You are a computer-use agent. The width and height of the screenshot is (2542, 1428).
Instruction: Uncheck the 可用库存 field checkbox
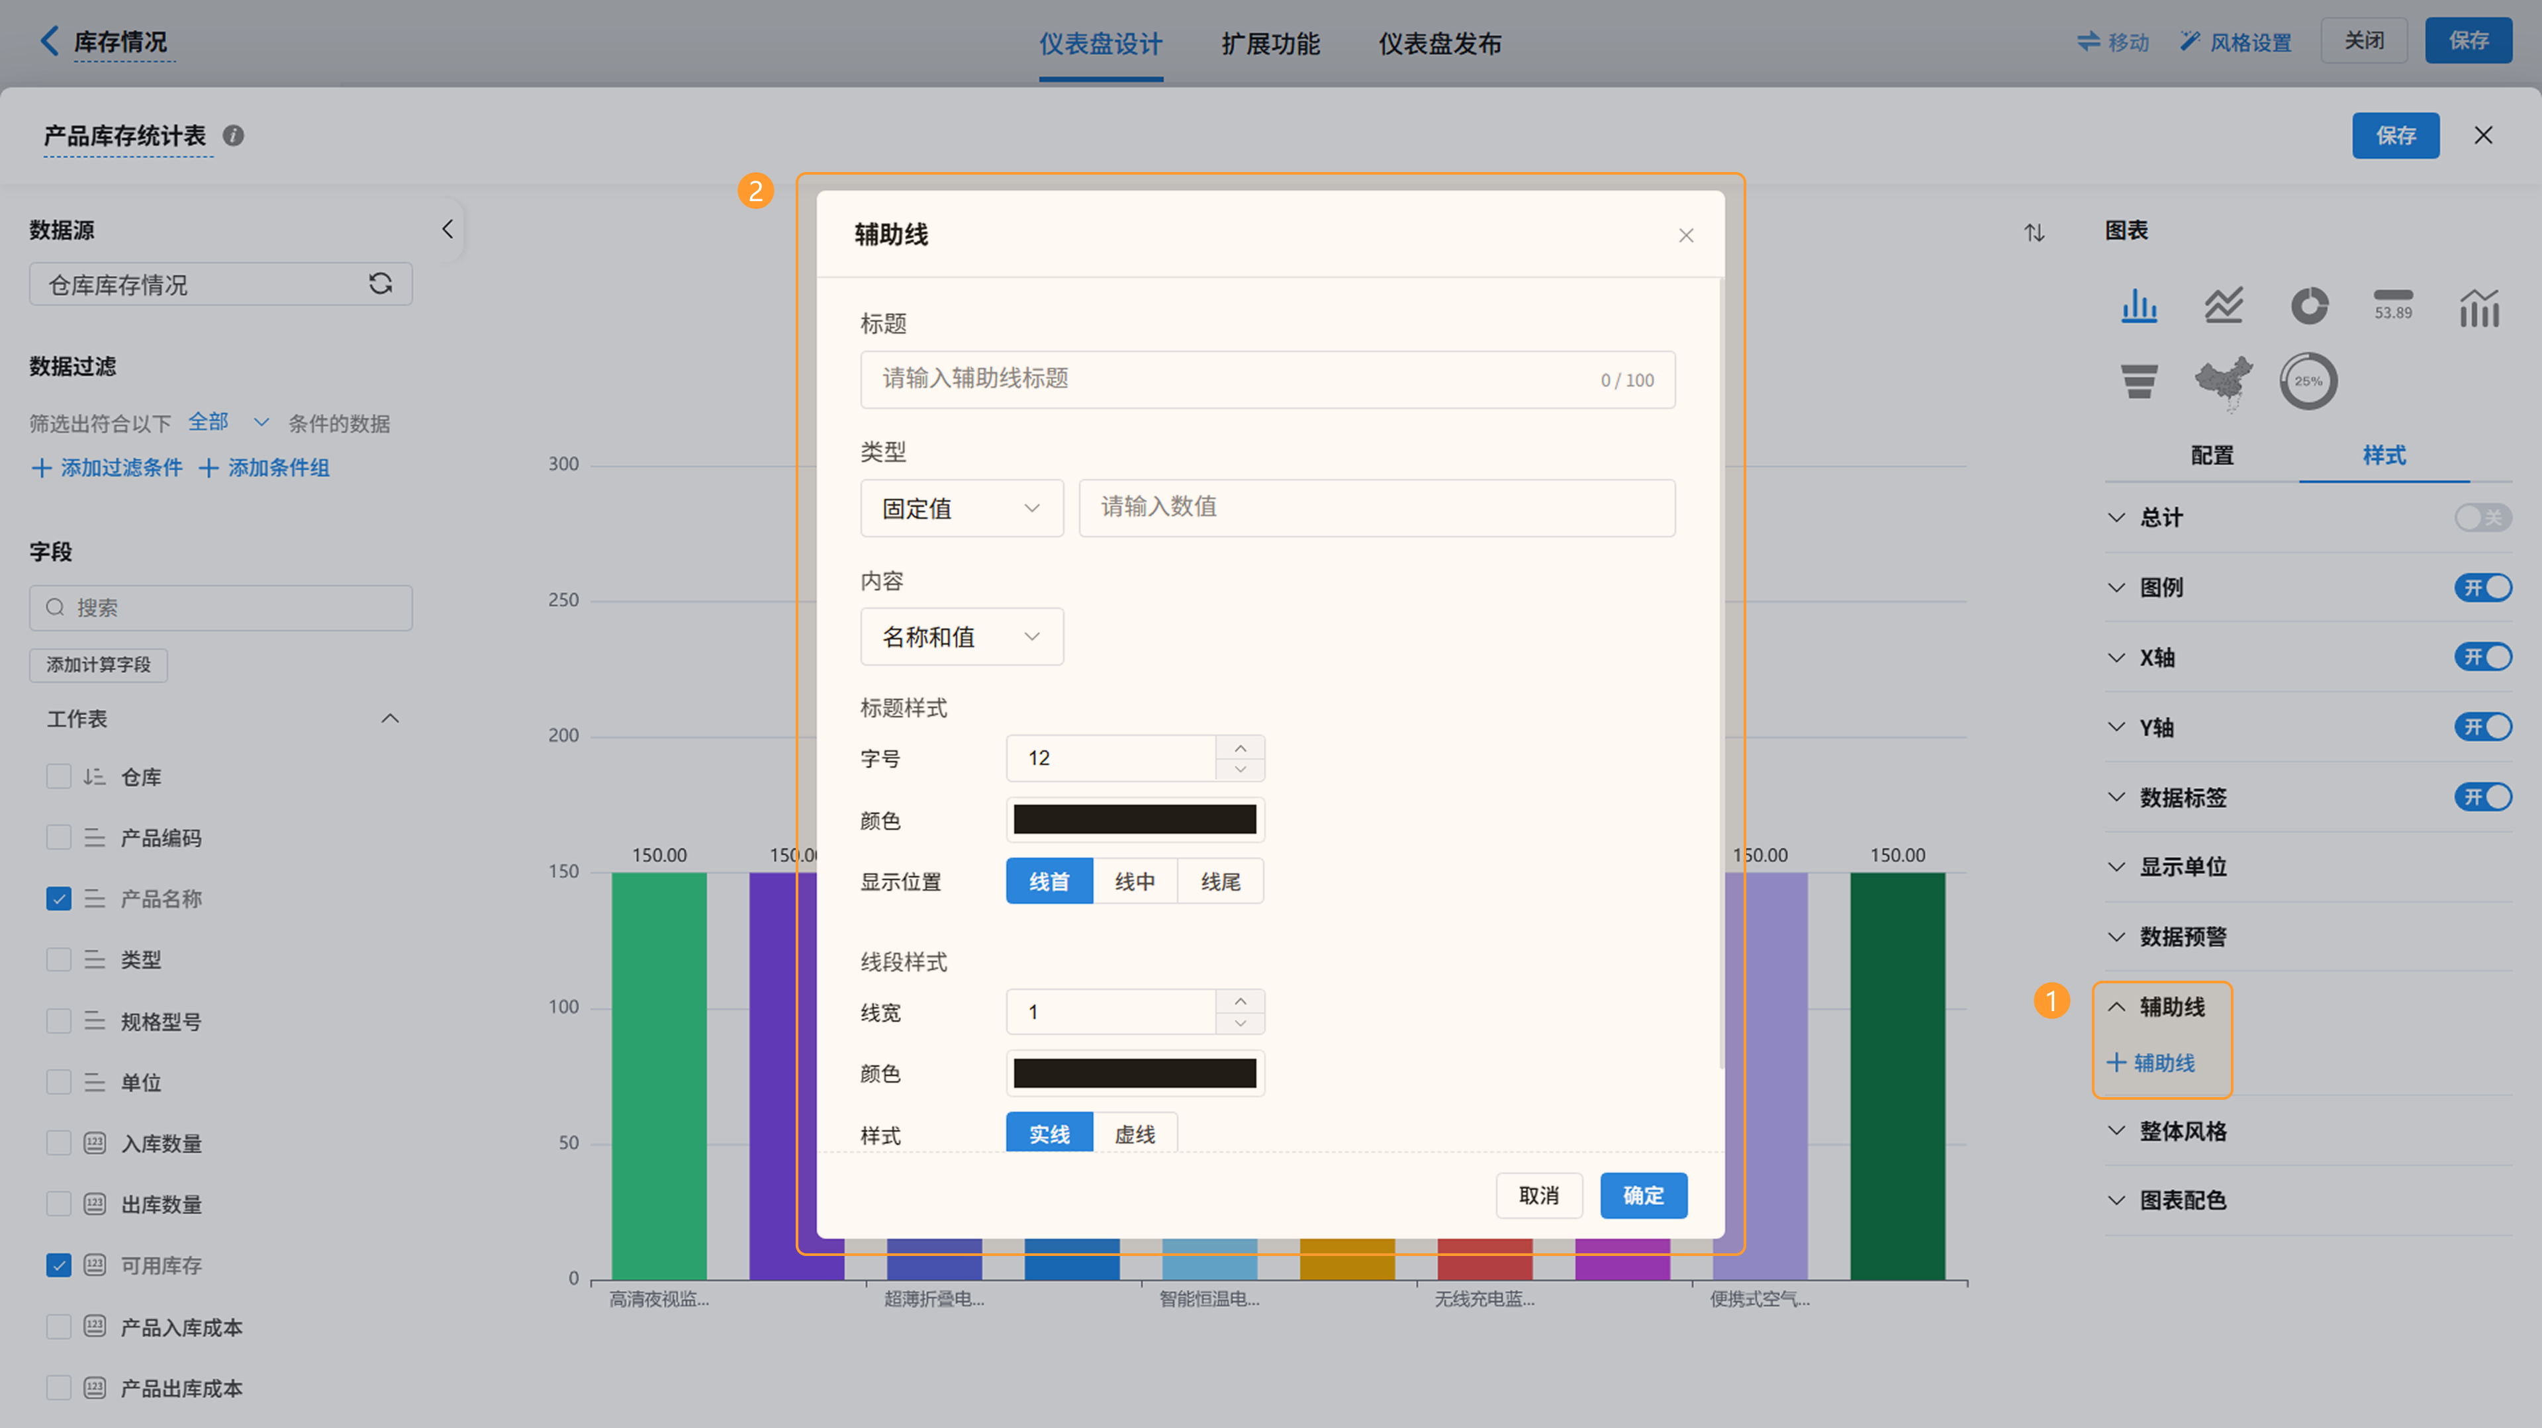click(x=58, y=1265)
